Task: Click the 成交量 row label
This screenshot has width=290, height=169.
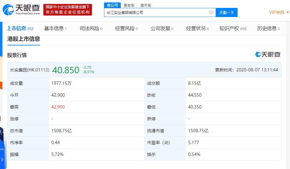Action: [16, 83]
